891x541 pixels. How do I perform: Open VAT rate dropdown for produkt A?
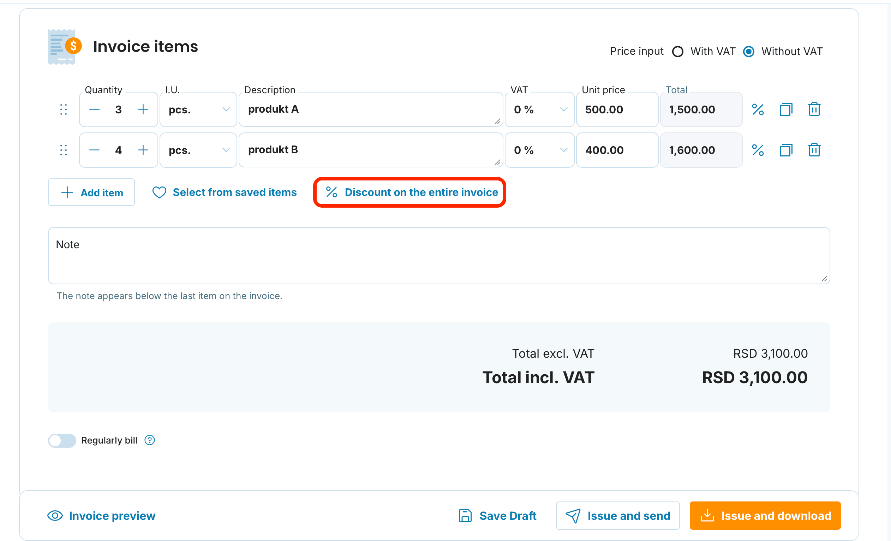[539, 109]
